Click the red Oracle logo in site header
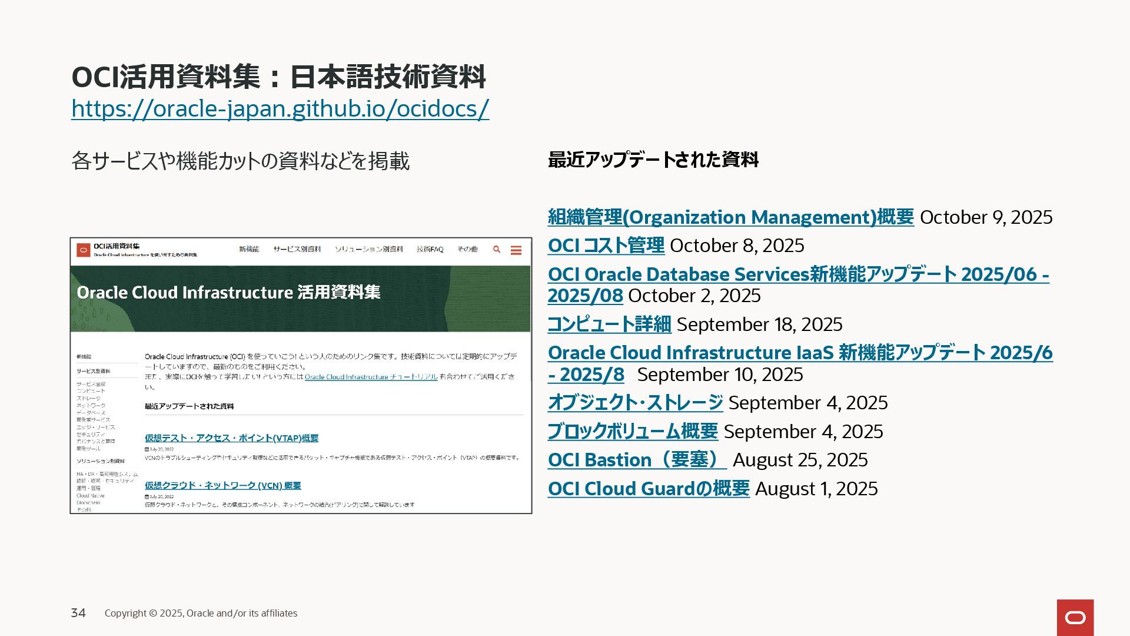Viewport: 1130px width, 636px height. point(84,250)
